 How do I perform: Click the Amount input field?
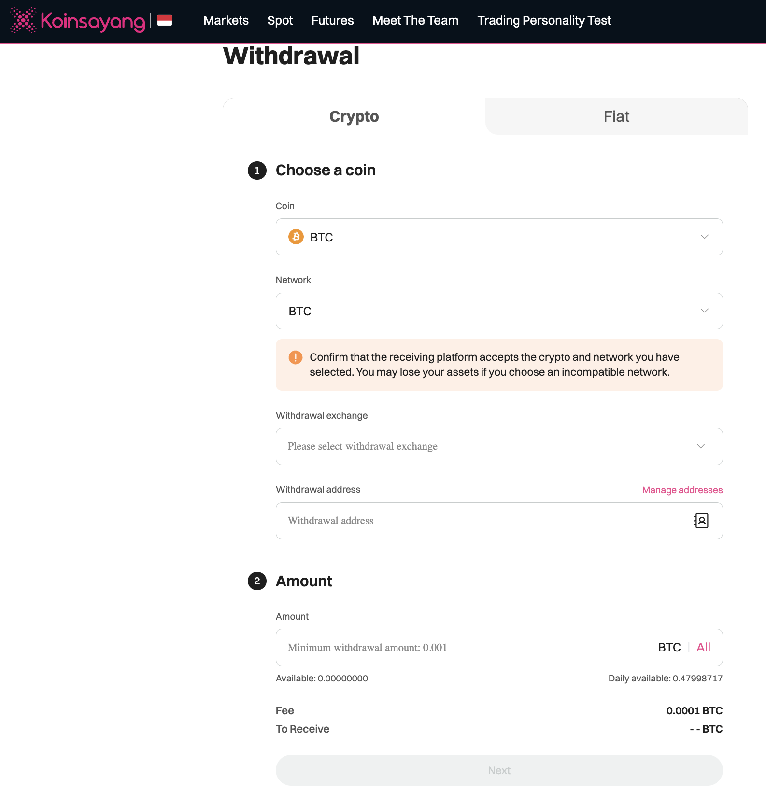(x=464, y=647)
